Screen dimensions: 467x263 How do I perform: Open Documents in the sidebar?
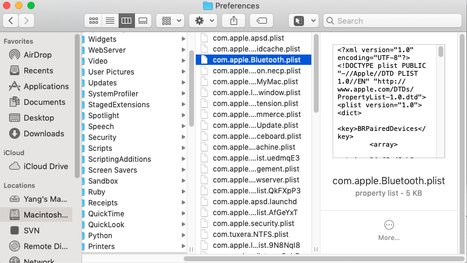pyautogui.click(x=37, y=102)
